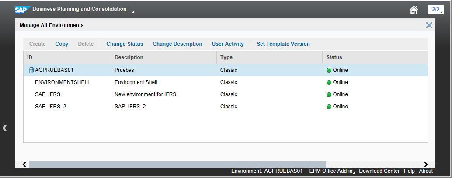
Task: Click the database icon beside AGPRUEBAS01
Action: click(x=31, y=70)
